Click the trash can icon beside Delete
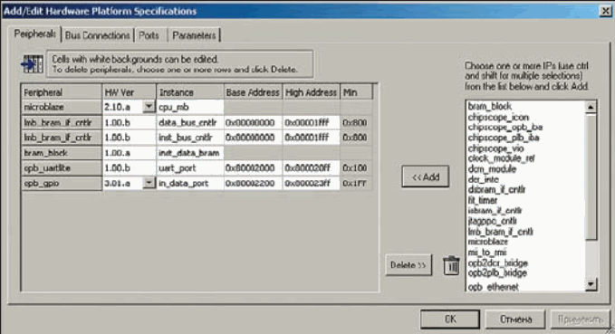Screen dimensions: 615x334 [x=451, y=265]
